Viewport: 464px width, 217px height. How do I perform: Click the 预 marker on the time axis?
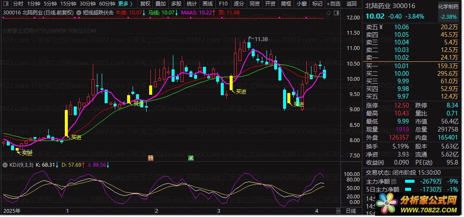click(x=151, y=158)
